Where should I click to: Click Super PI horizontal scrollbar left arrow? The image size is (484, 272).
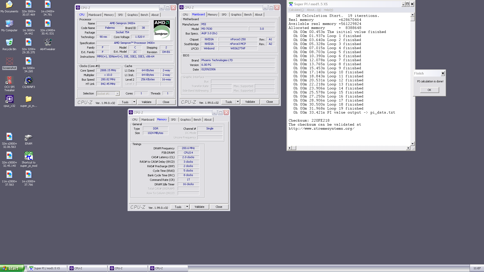pos(290,148)
